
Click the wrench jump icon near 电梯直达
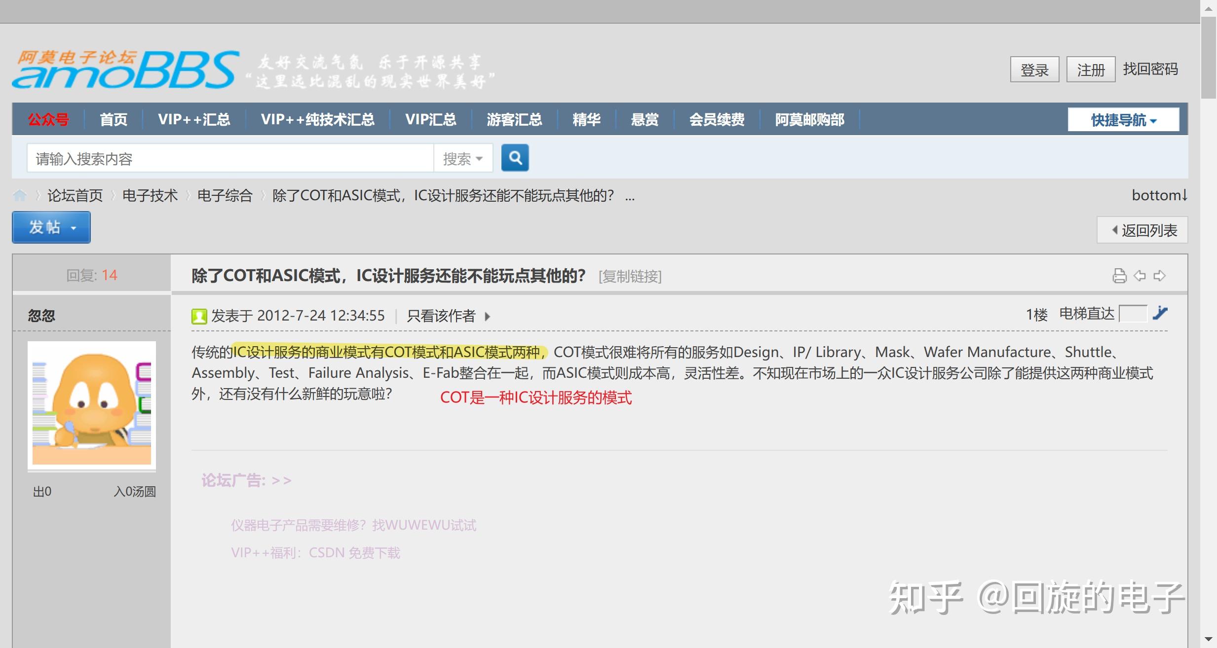click(x=1161, y=314)
